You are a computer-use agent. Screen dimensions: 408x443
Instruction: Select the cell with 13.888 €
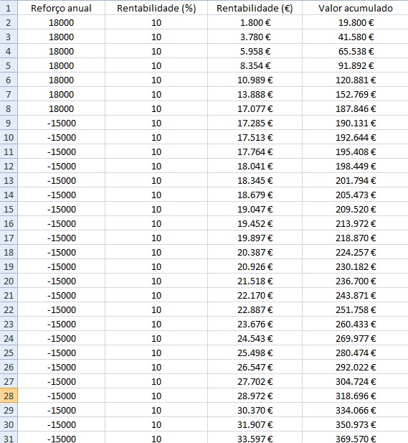coord(255,94)
